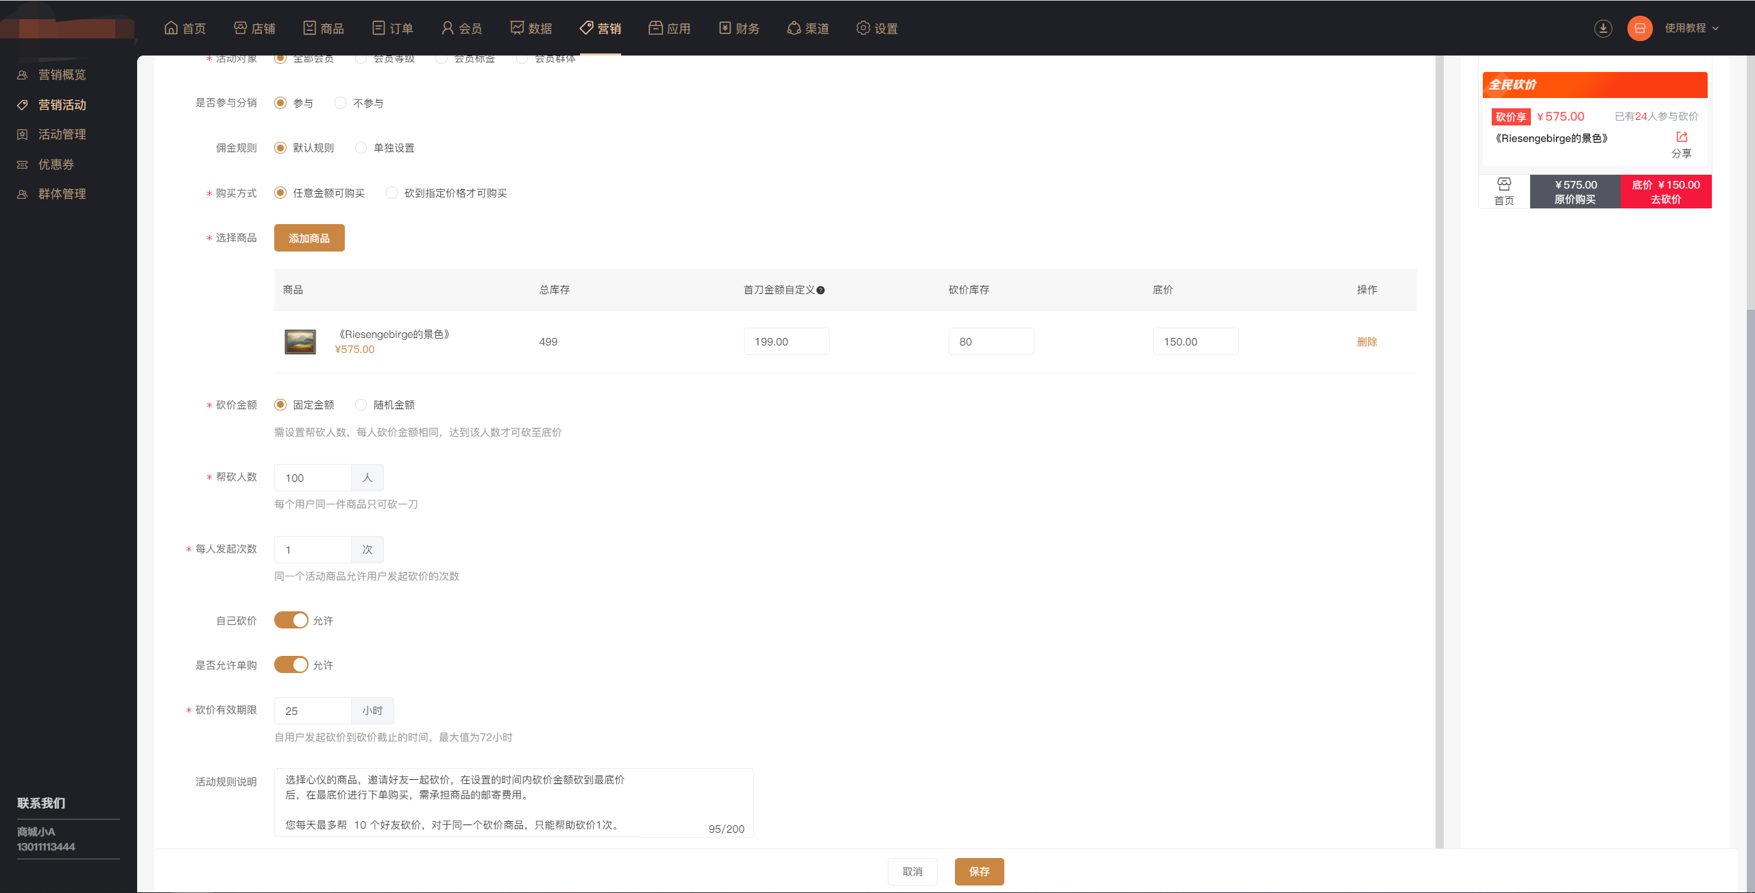1755x893 pixels.
Task: Click the download icon in top bar
Action: (1603, 28)
